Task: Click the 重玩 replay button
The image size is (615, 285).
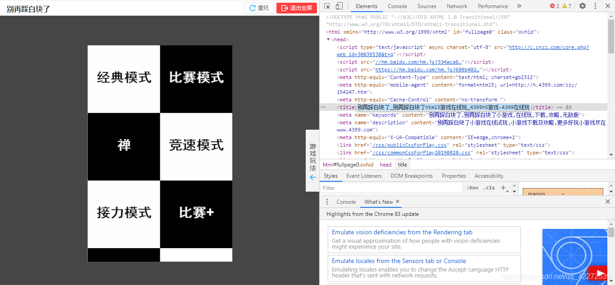Action: coord(259,8)
